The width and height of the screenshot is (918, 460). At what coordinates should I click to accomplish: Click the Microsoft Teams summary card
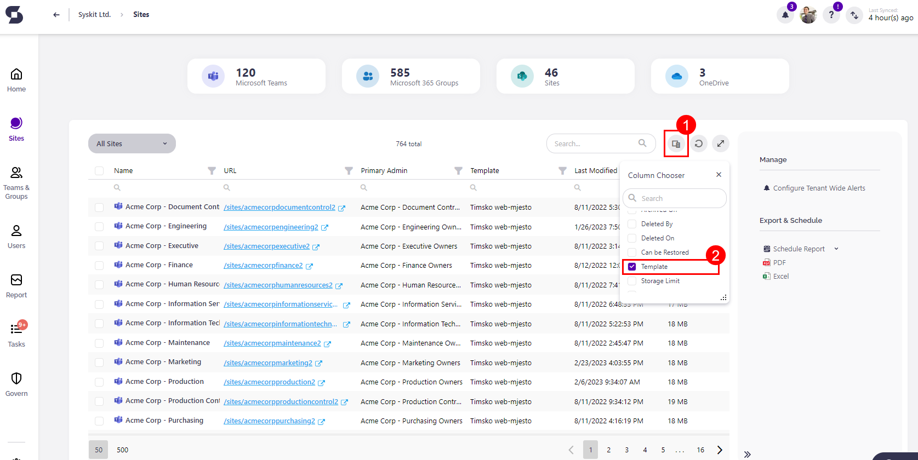pos(256,77)
